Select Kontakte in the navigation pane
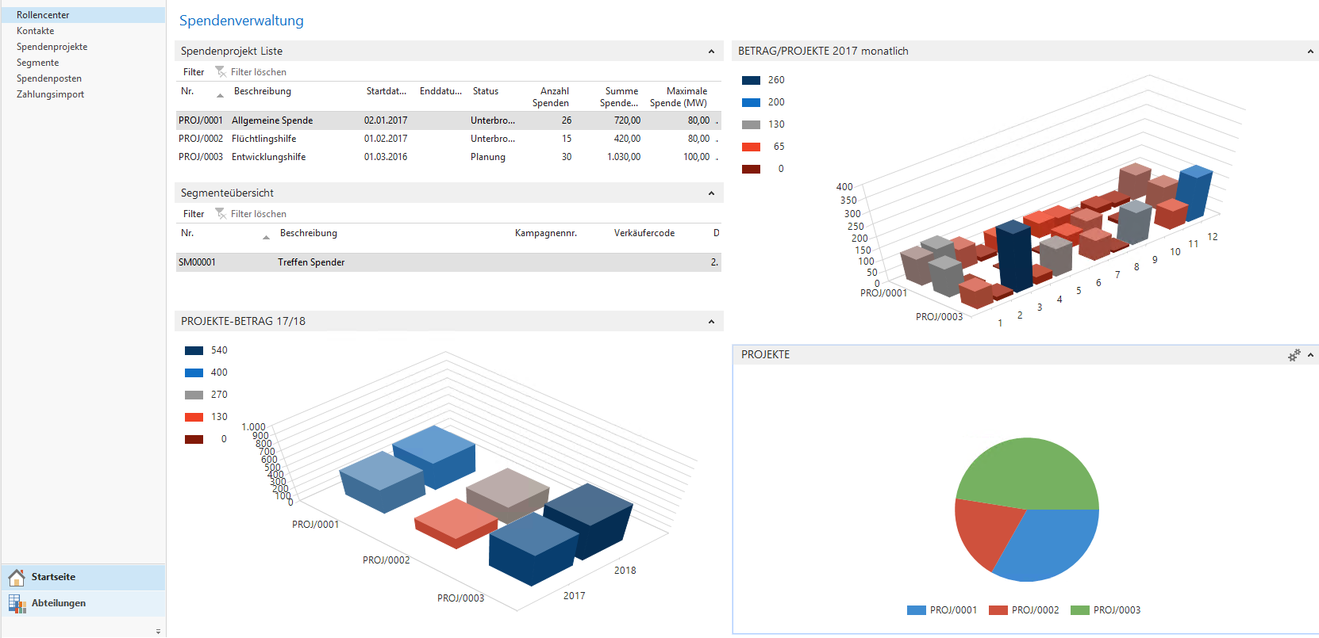Screen dimensions: 1319x638 click(36, 31)
